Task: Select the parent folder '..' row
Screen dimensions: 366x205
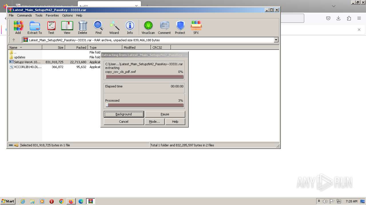Action: 54,52
